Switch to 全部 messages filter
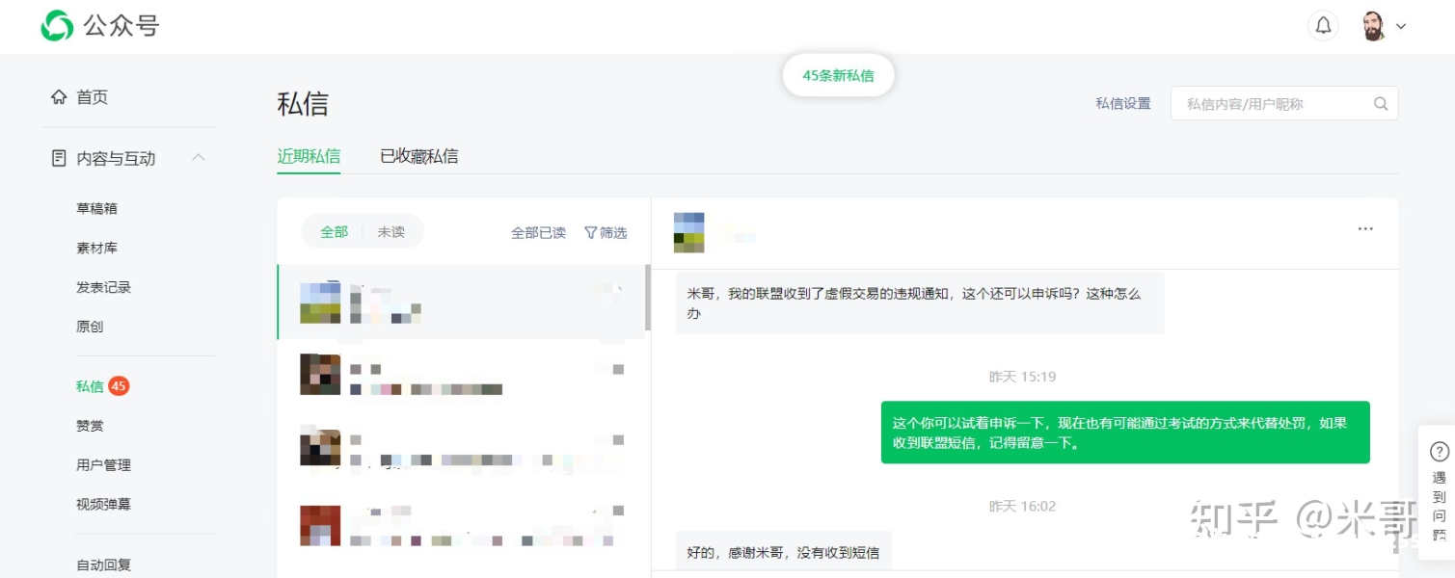 click(334, 232)
